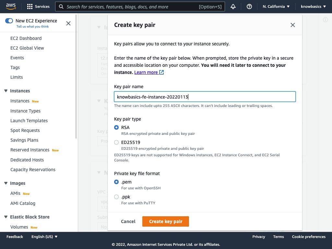Click the external link icon beside Learn more
This screenshot has height=249, width=332.
point(161,72)
